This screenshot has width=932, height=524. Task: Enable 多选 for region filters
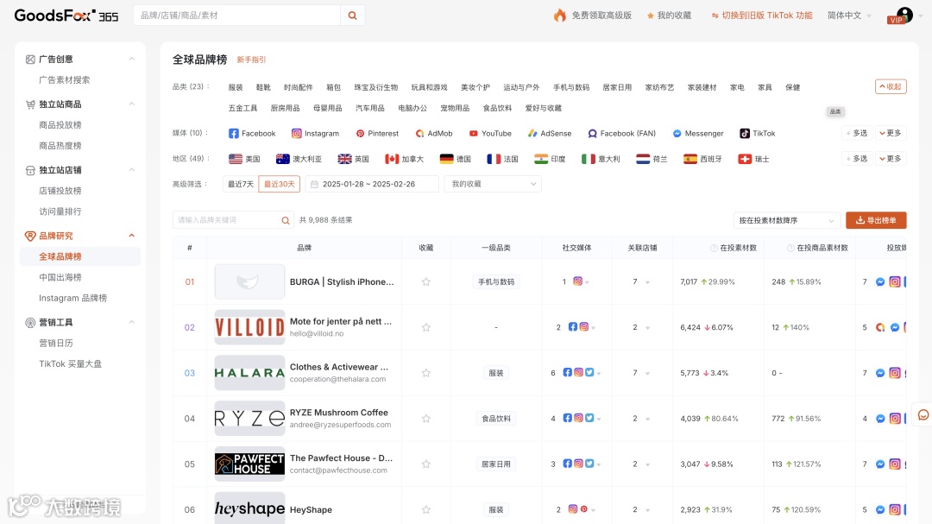click(x=857, y=159)
